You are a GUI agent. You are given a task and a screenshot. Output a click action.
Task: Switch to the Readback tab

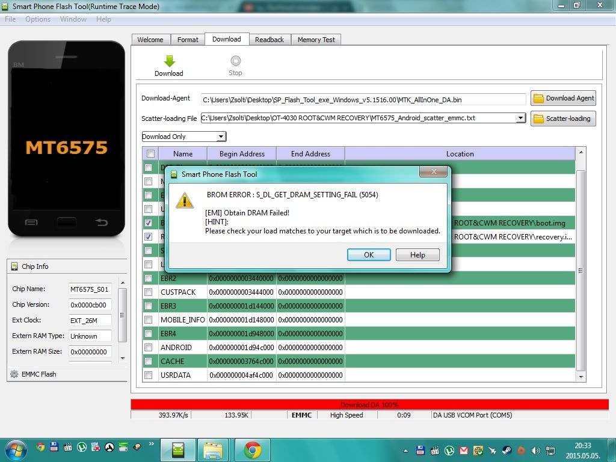(x=269, y=40)
